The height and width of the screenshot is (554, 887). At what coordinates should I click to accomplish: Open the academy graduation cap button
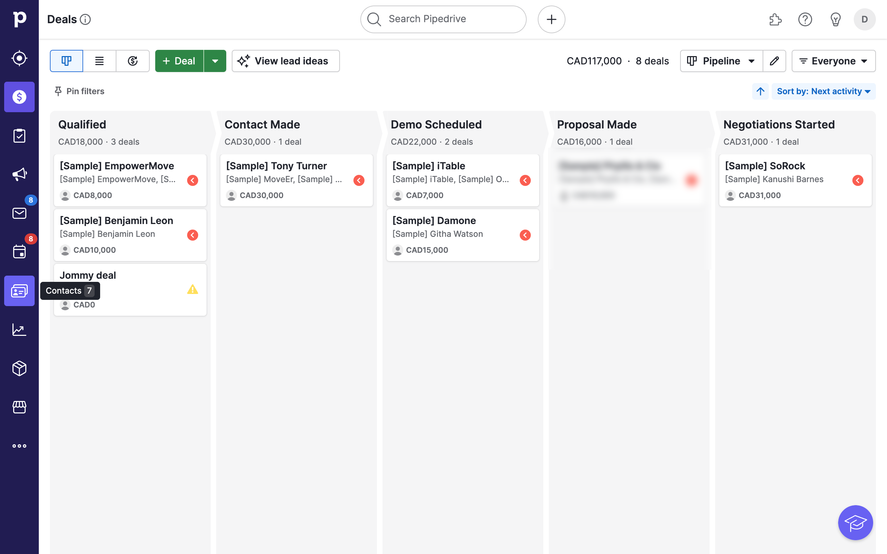click(x=855, y=522)
